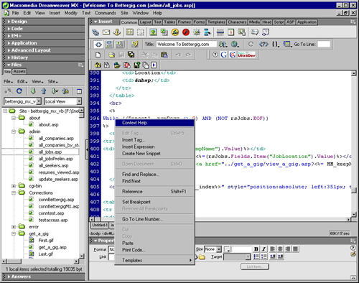Screen dimensions: 359x283
Task: Toggle Italic in Properties panel
Action: 264,249
